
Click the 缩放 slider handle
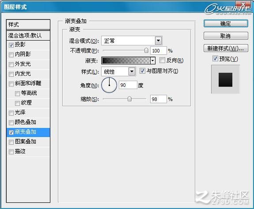tap(129, 99)
